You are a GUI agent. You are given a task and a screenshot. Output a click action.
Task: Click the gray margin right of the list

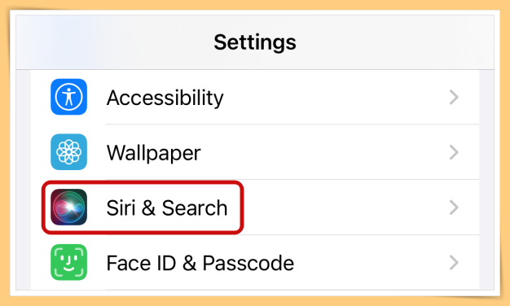[486, 179]
